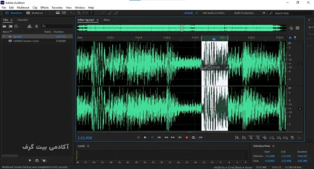The image size is (314, 169).
Task: Zoom Out amplitude icon
Action: tap(244, 138)
